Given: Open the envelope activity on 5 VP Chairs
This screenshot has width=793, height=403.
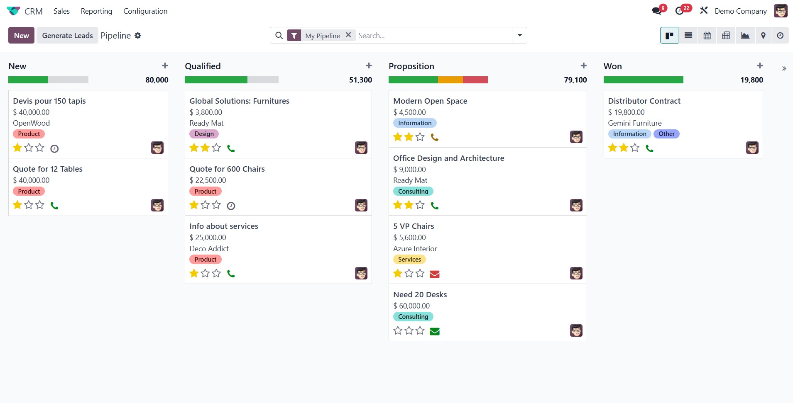Looking at the screenshot, I should 435,274.
